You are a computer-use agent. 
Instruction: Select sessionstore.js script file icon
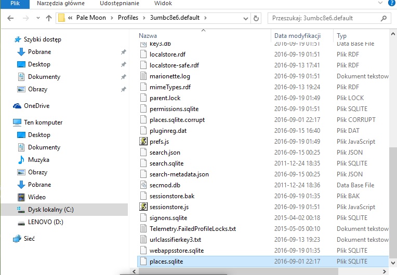pyautogui.click(x=143, y=207)
